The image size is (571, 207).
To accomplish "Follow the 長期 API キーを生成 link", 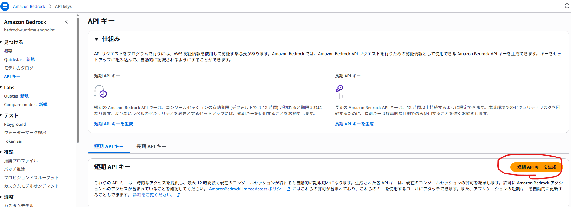I will pos(354,124).
